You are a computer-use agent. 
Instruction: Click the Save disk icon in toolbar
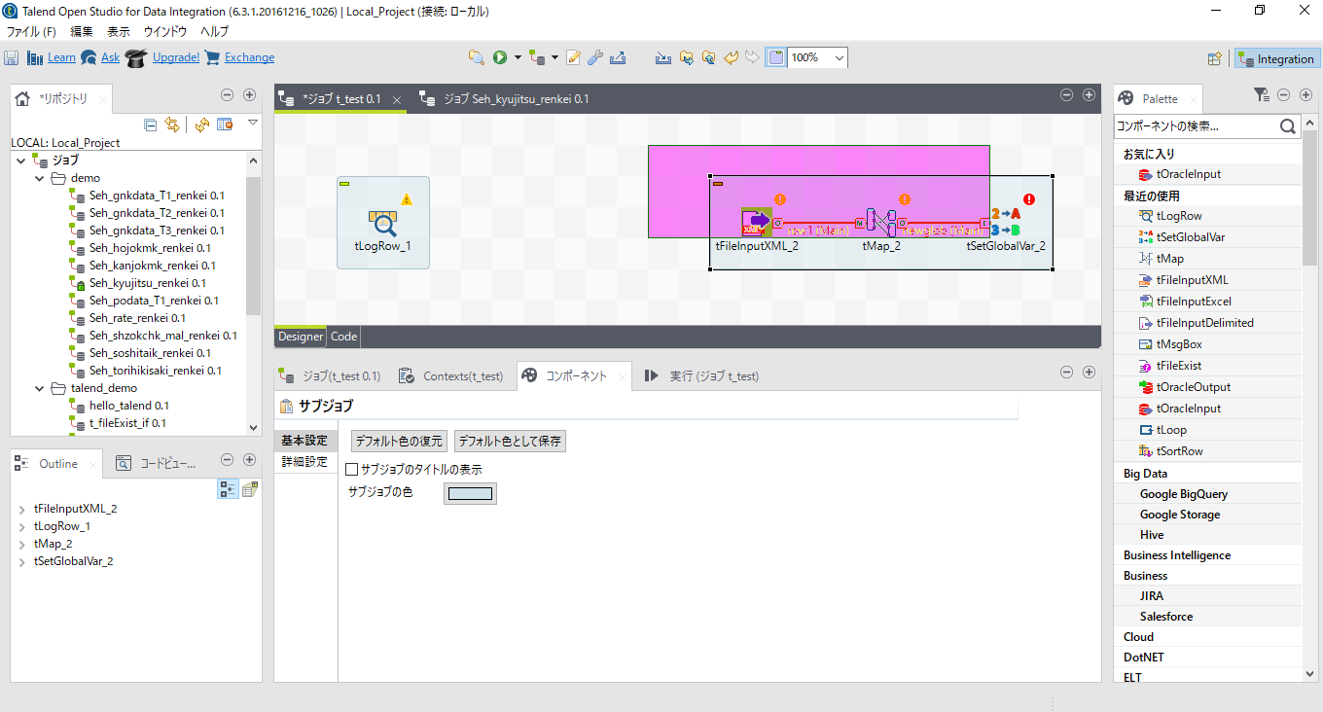point(12,57)
